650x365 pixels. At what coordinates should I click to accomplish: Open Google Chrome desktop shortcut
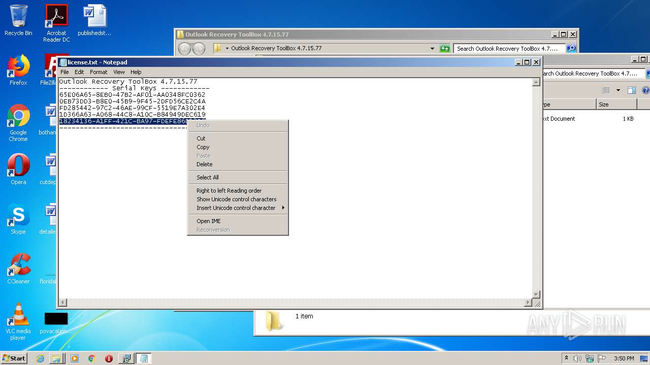click(x=18, y=123)
